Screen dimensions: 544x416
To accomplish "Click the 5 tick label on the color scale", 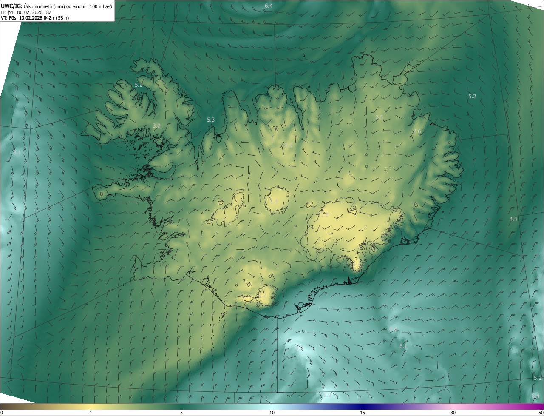I will pos(181,413).
